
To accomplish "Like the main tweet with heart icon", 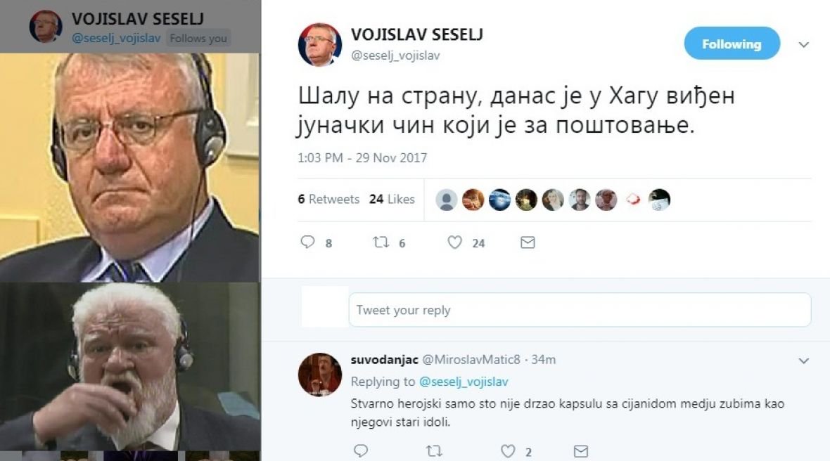I will pyautogui.click(x=454, y=242).
